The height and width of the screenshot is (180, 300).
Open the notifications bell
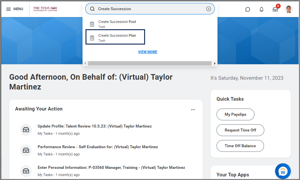click(261, 9)
